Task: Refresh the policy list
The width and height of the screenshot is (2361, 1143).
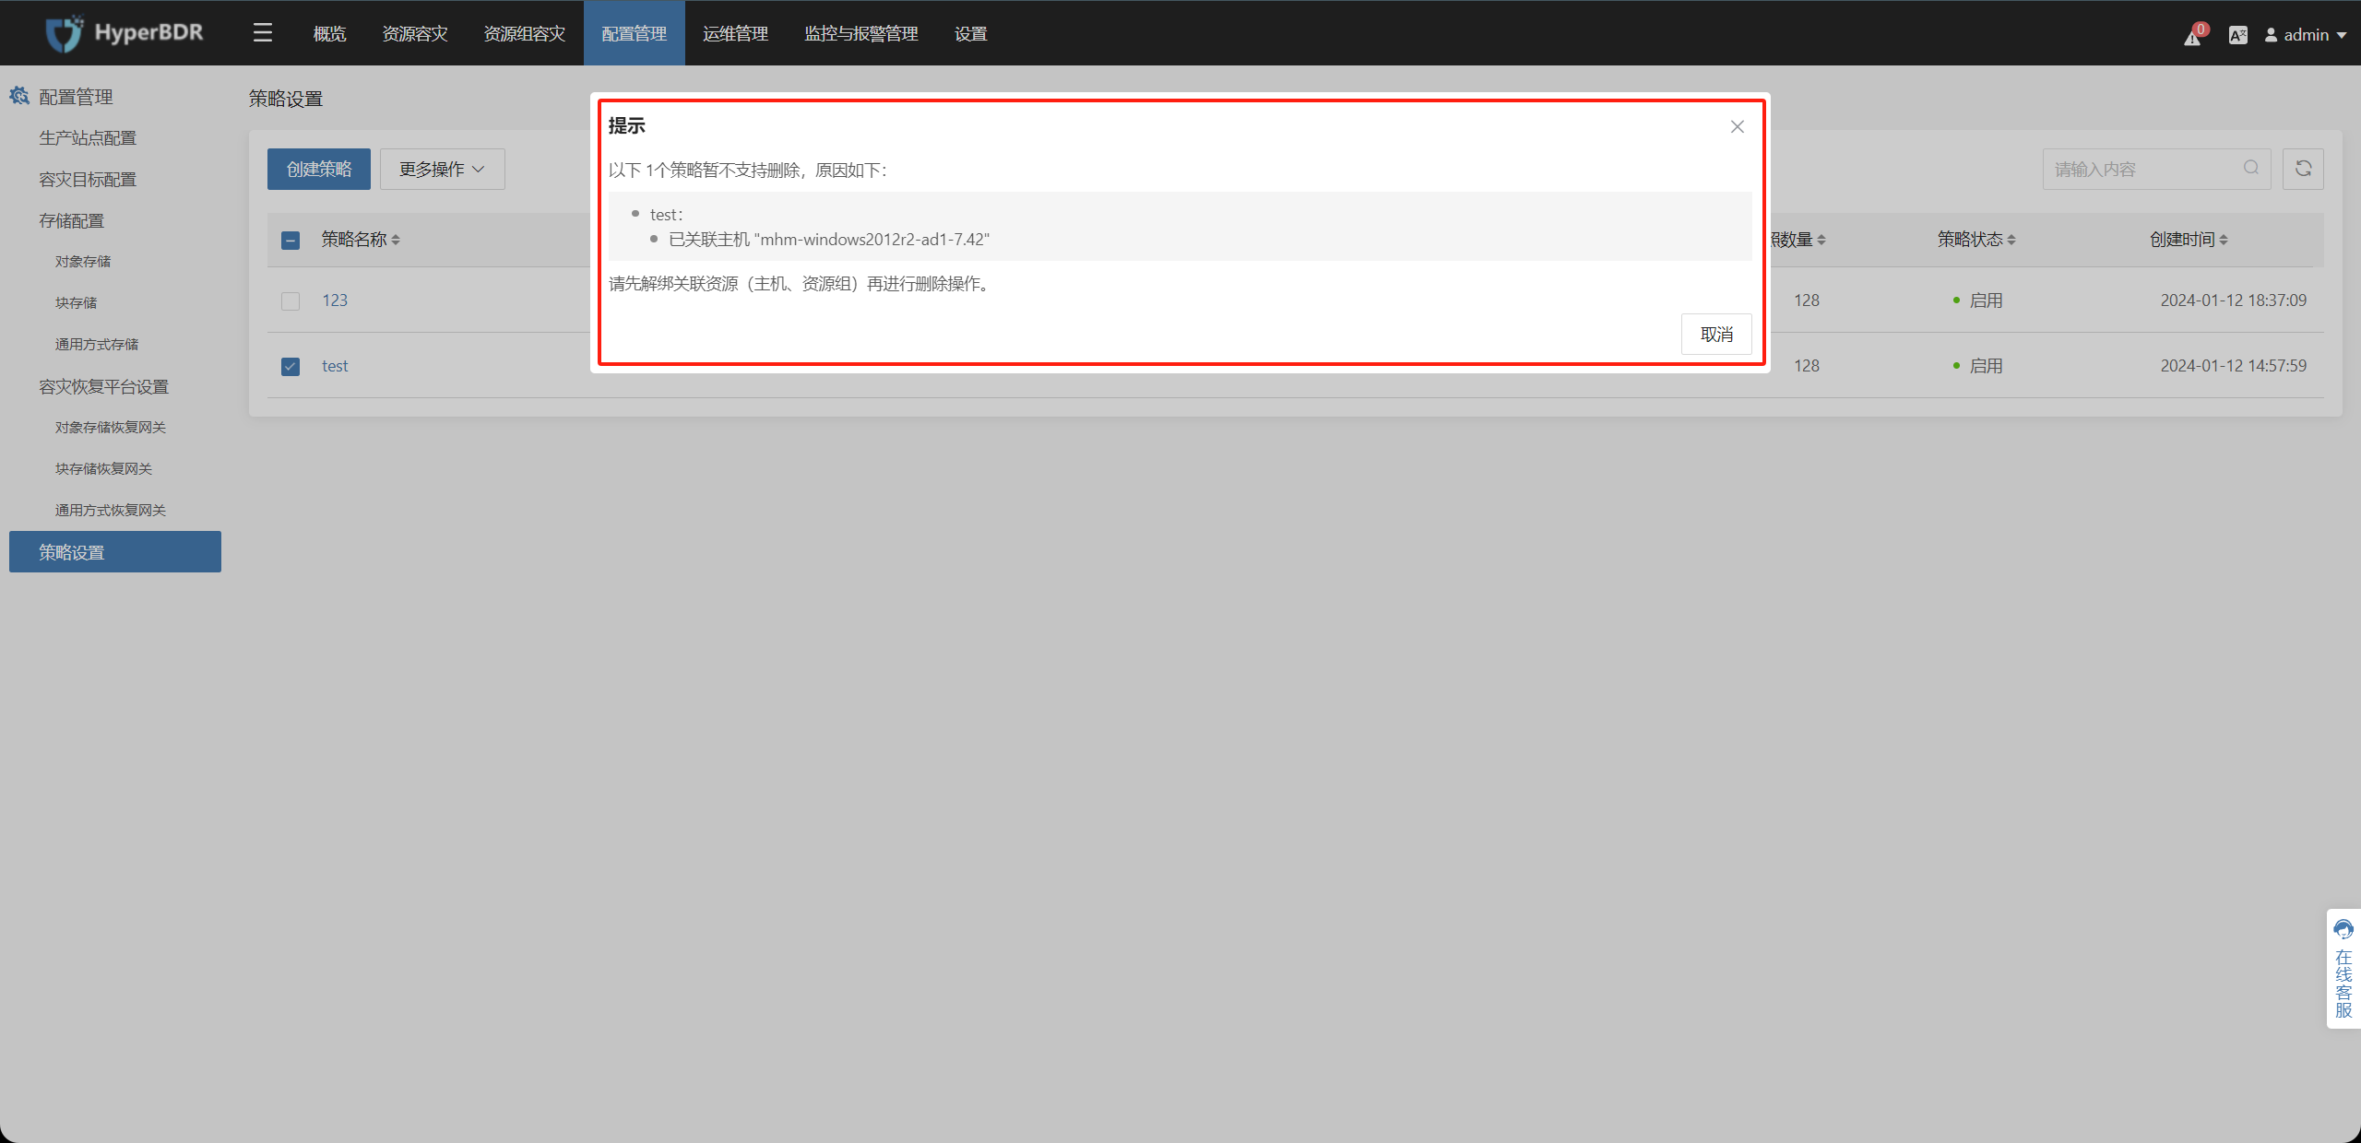Action: point(2303,169)
